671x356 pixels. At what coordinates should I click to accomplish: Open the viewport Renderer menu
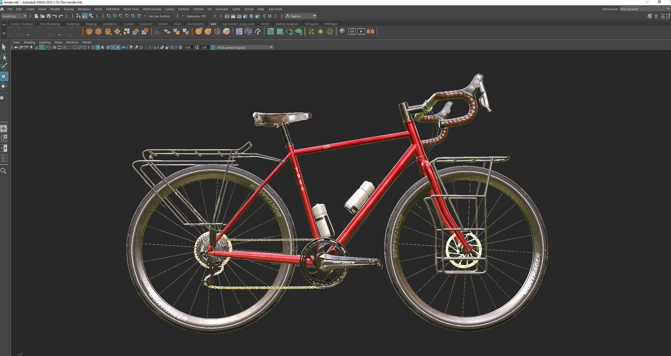point(72,42)
